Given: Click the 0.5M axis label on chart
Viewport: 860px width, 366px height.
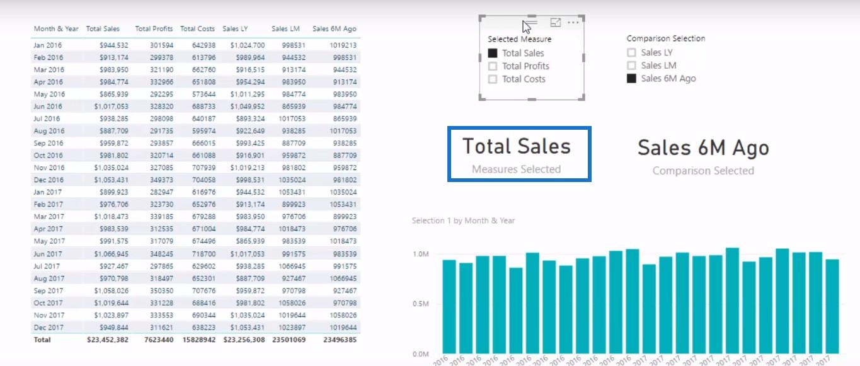Looking at the screenshot, I should coord(420,304).
